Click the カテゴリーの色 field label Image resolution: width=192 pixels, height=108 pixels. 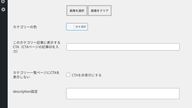click(25, 27)
